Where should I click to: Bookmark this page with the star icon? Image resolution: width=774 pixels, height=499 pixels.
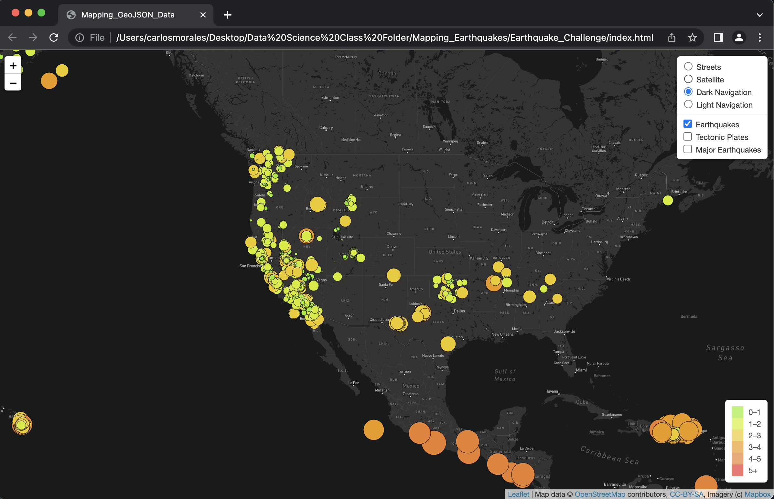click(x=692, y=37)
